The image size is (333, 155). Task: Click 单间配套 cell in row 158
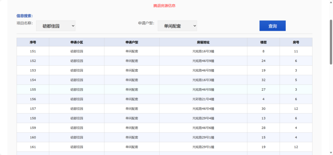click(132, 118)
